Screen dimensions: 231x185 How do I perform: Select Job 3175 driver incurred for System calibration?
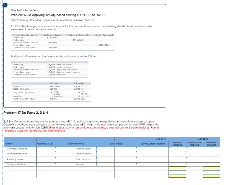point(152,164)
